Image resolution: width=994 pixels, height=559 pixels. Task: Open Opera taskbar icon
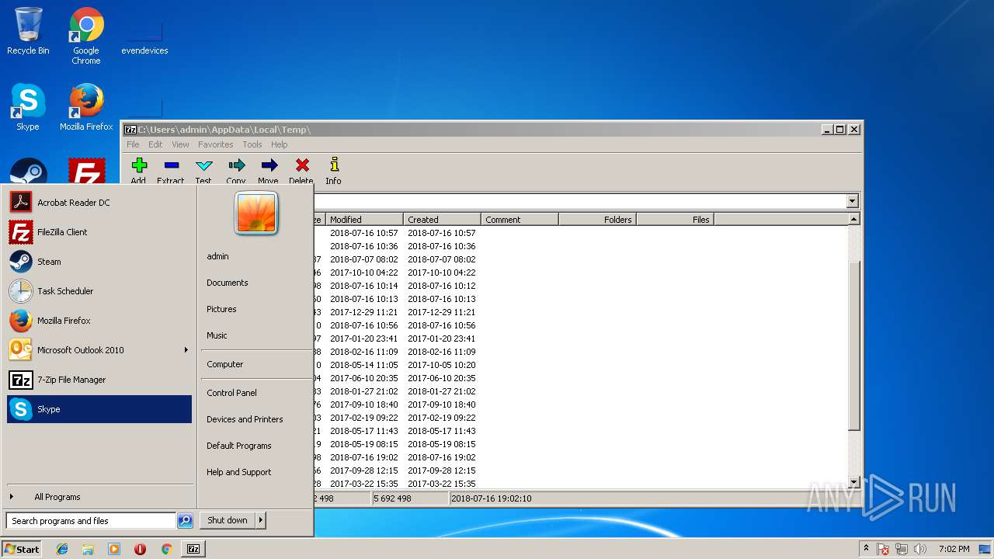[140, 549]
